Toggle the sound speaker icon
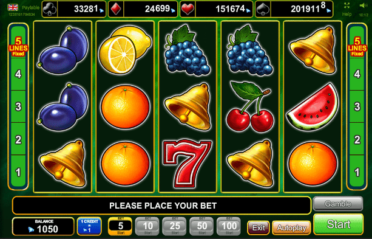This screenshot has width=372, height=239. point(364,5)
